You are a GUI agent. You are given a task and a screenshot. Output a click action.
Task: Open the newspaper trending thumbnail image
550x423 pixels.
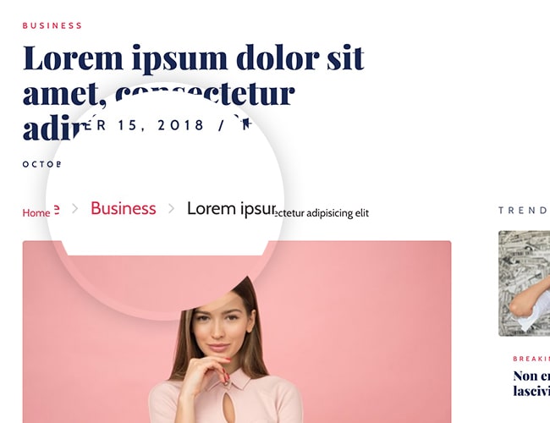click(524, 283)
